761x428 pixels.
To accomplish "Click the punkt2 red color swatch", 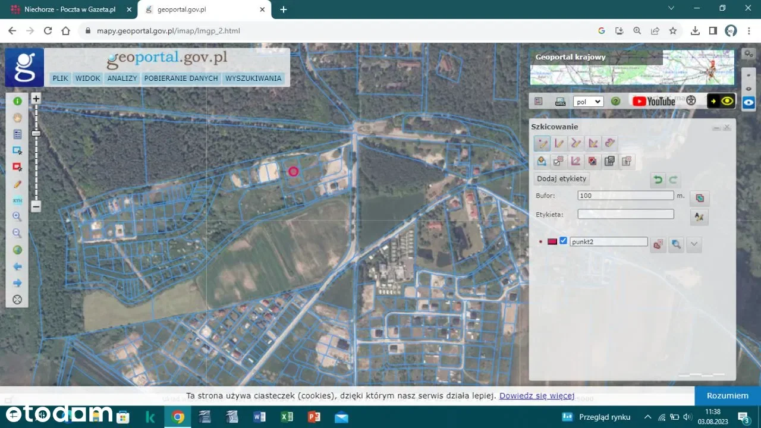I will tap(552, 241).
